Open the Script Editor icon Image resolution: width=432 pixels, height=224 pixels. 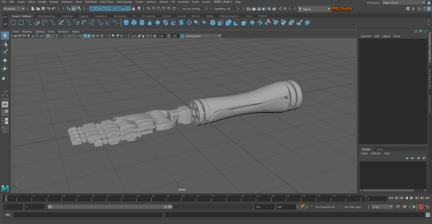(428, 215)
